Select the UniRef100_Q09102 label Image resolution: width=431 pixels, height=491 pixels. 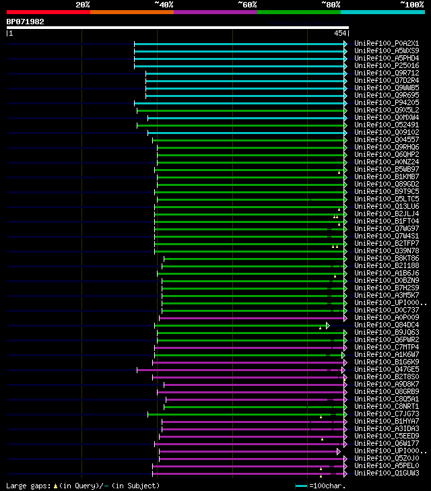click(x=387, y=132)
